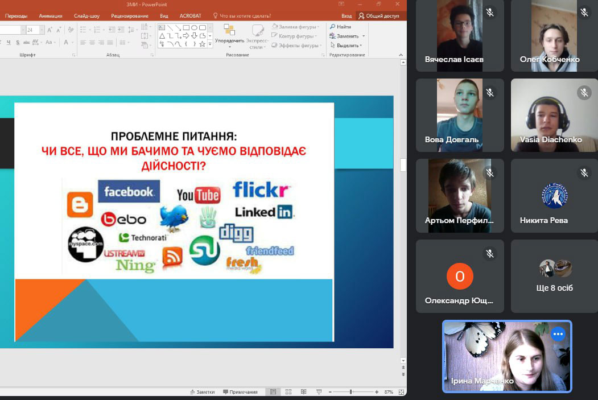This screenshot has height=400, width=598.
Task: Select the rectangle shape in gallery
Action: pos(186,27)
